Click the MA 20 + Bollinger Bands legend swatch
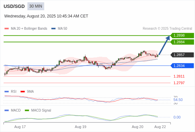Image resolution: width=195 pixels, height=132 pixels. pos(7,29)
